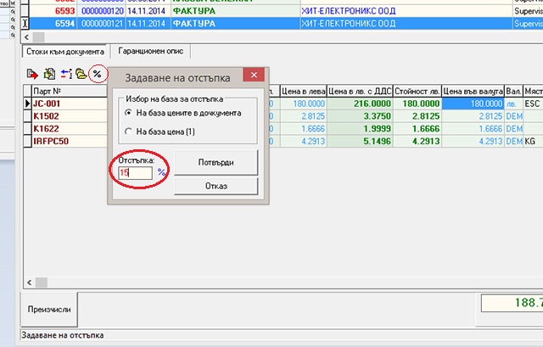Switch to Стоки към документа tab
543x347 pixels.
point(65,52)
